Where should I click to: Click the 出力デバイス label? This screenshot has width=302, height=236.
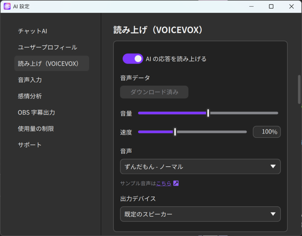138,199
